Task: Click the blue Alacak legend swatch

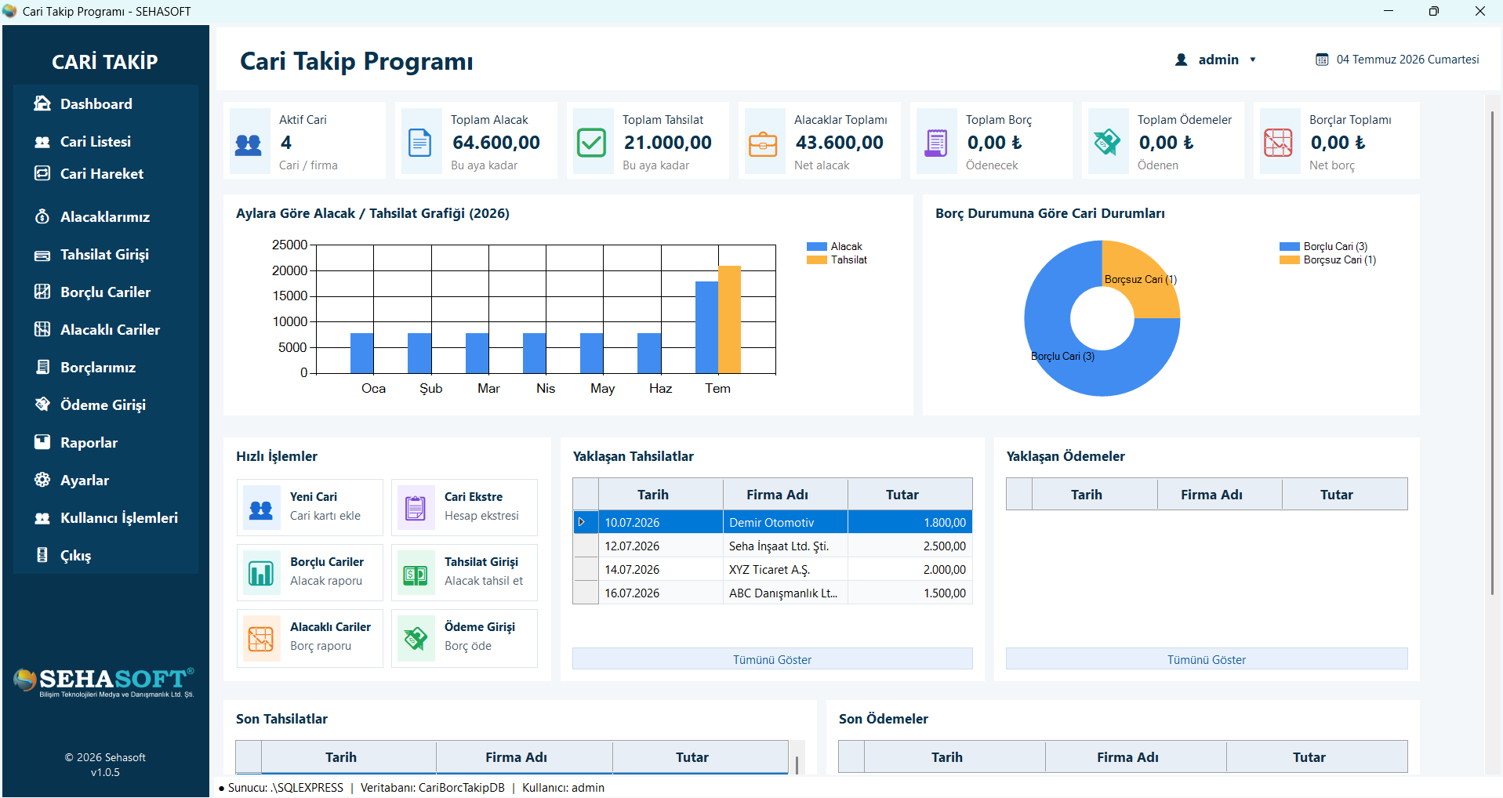Action: (x=817, y=246)
